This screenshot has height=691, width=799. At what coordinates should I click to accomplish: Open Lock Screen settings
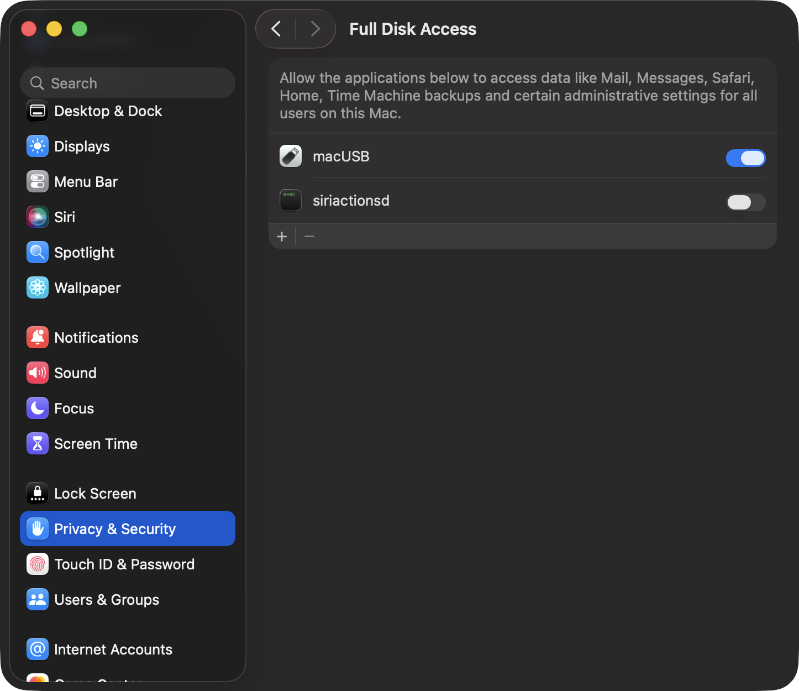point(128,494)
